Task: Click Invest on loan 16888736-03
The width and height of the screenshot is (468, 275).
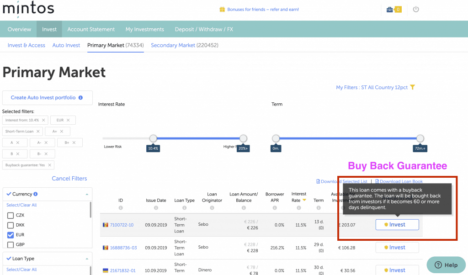Action: point(397,247)
